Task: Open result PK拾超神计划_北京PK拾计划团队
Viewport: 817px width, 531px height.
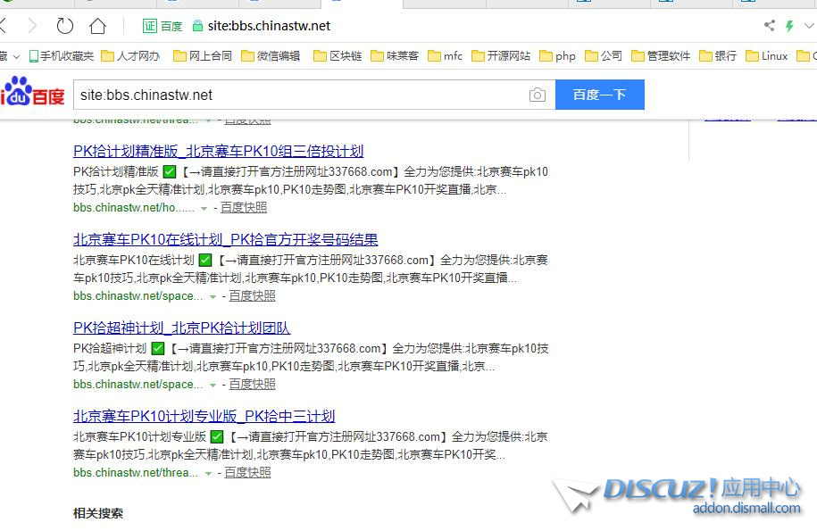Action: 182,328
